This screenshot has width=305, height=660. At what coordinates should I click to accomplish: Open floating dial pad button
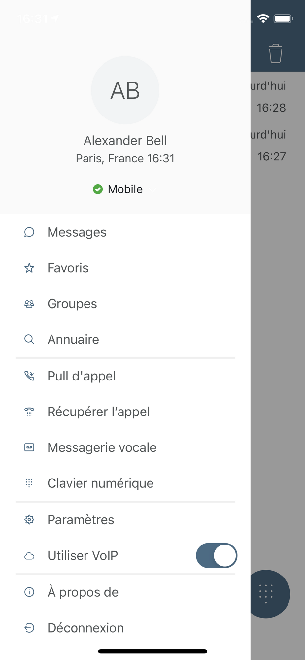(x=266, y=594)
